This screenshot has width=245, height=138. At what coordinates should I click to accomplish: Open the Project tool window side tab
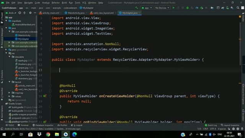click(2, 18)
